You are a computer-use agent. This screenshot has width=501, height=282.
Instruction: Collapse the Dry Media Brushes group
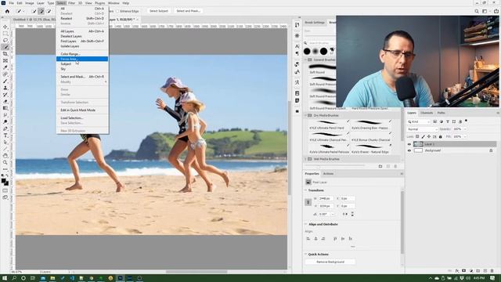pos(305,115)
